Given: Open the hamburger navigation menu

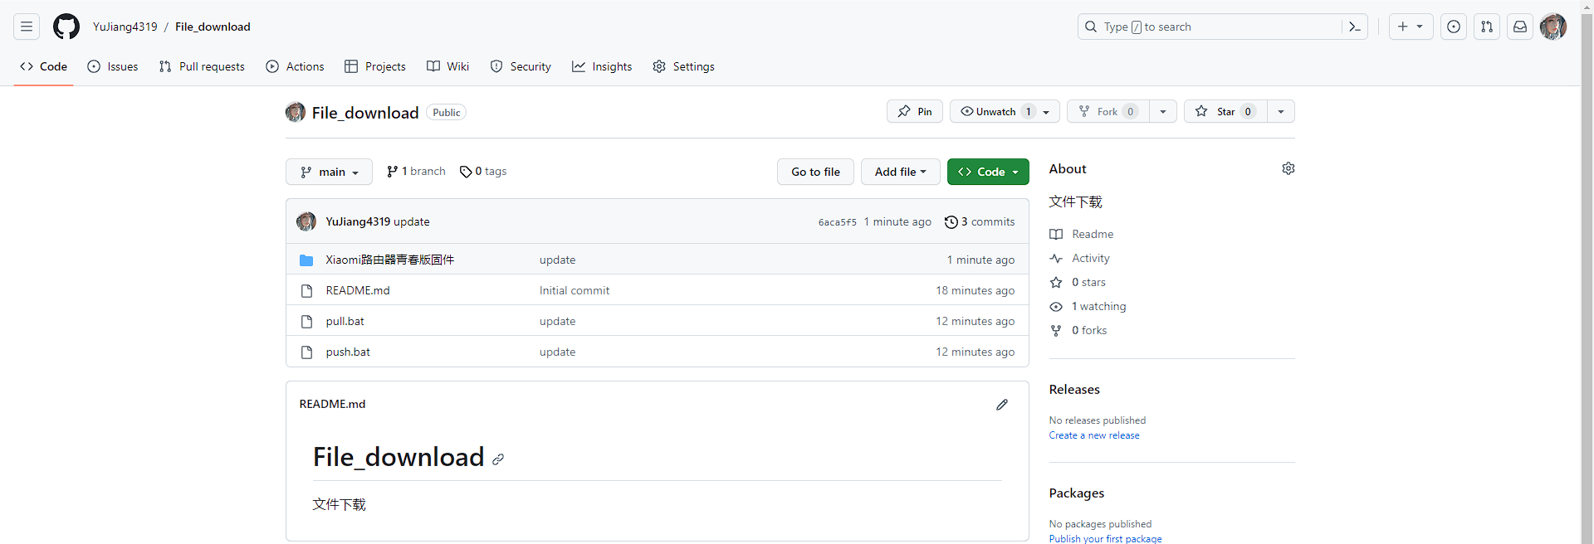Looking at the screenshot, I should click(x=27, y=27).
